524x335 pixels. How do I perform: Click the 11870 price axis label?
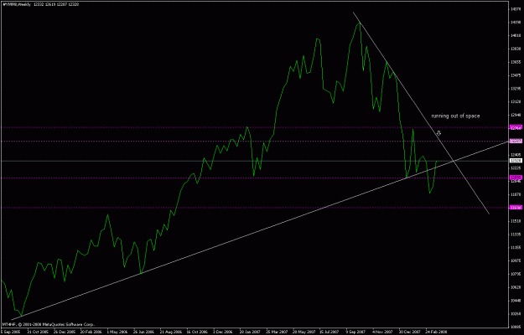515,194
